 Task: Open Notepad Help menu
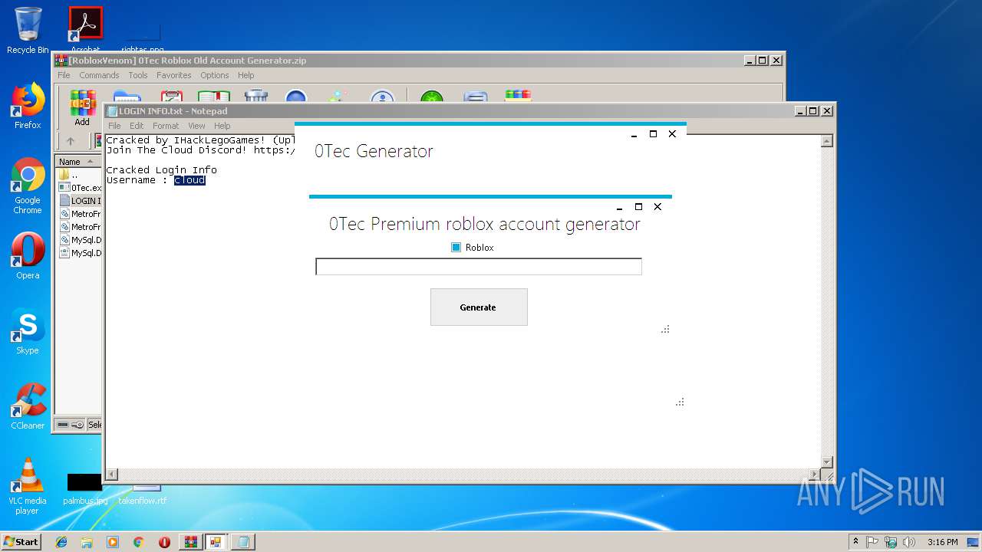tap(222, 126)
